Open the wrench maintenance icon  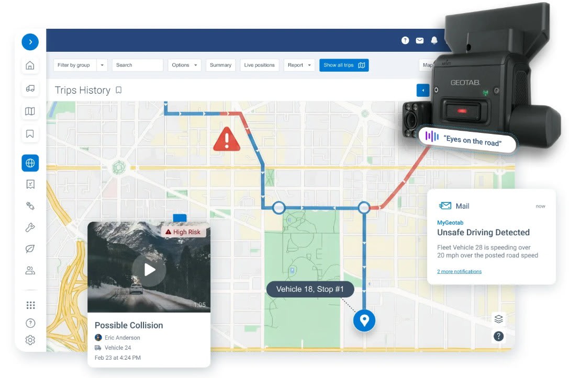pyautogui.click(x=30, y=227)
